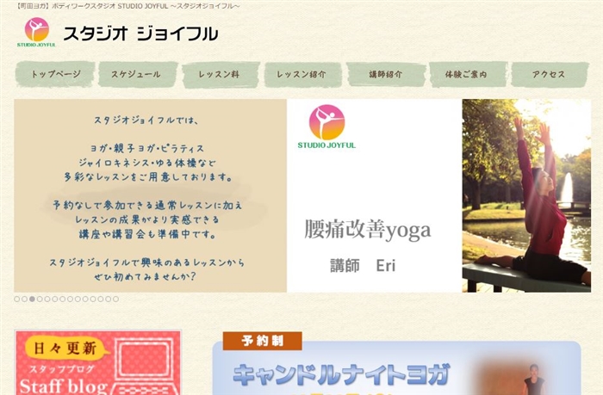Click the 体験ご案内 navigation button

pos(468,74)
